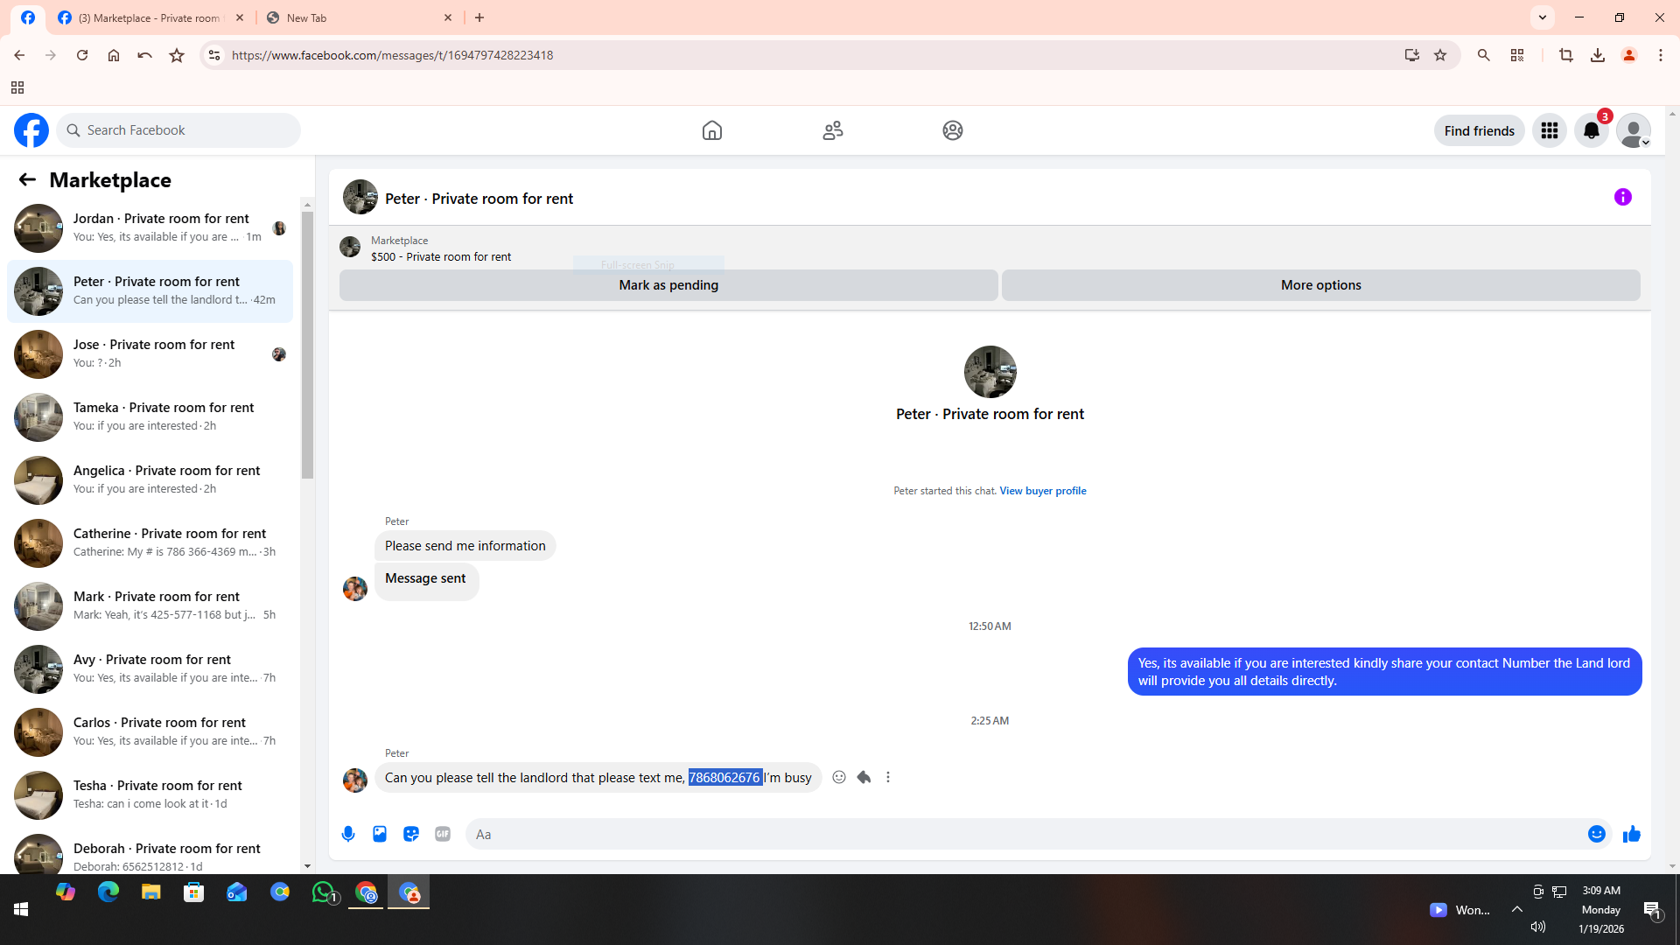This screenshot has height=945, width=1680.
Task: Click the voice clip microphone icon
Action: tap(348, 834)
